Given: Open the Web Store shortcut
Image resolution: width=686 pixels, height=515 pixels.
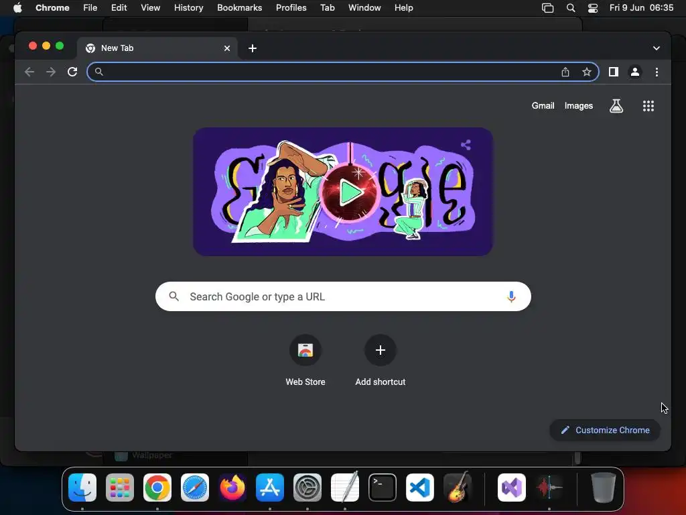Looking at the screenshot, I should [x=305, y=361].
